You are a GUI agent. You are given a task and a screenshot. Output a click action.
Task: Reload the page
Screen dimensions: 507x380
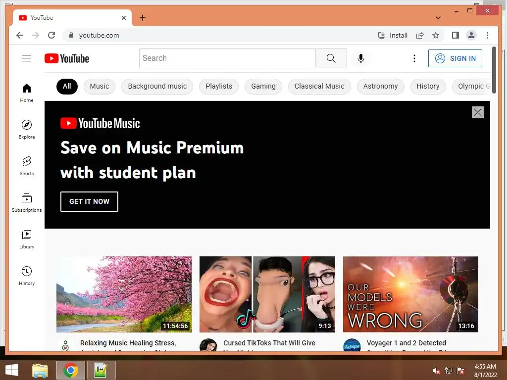(51, 35)
